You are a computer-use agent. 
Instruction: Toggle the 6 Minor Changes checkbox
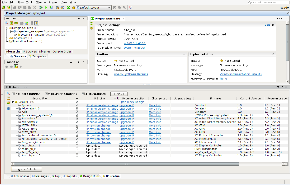pyautogui.click(x=14, y=94)
